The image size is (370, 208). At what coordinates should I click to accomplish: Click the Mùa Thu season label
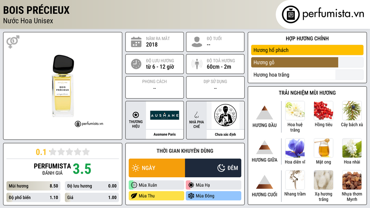pyautogui.click(x=147, y=196)
